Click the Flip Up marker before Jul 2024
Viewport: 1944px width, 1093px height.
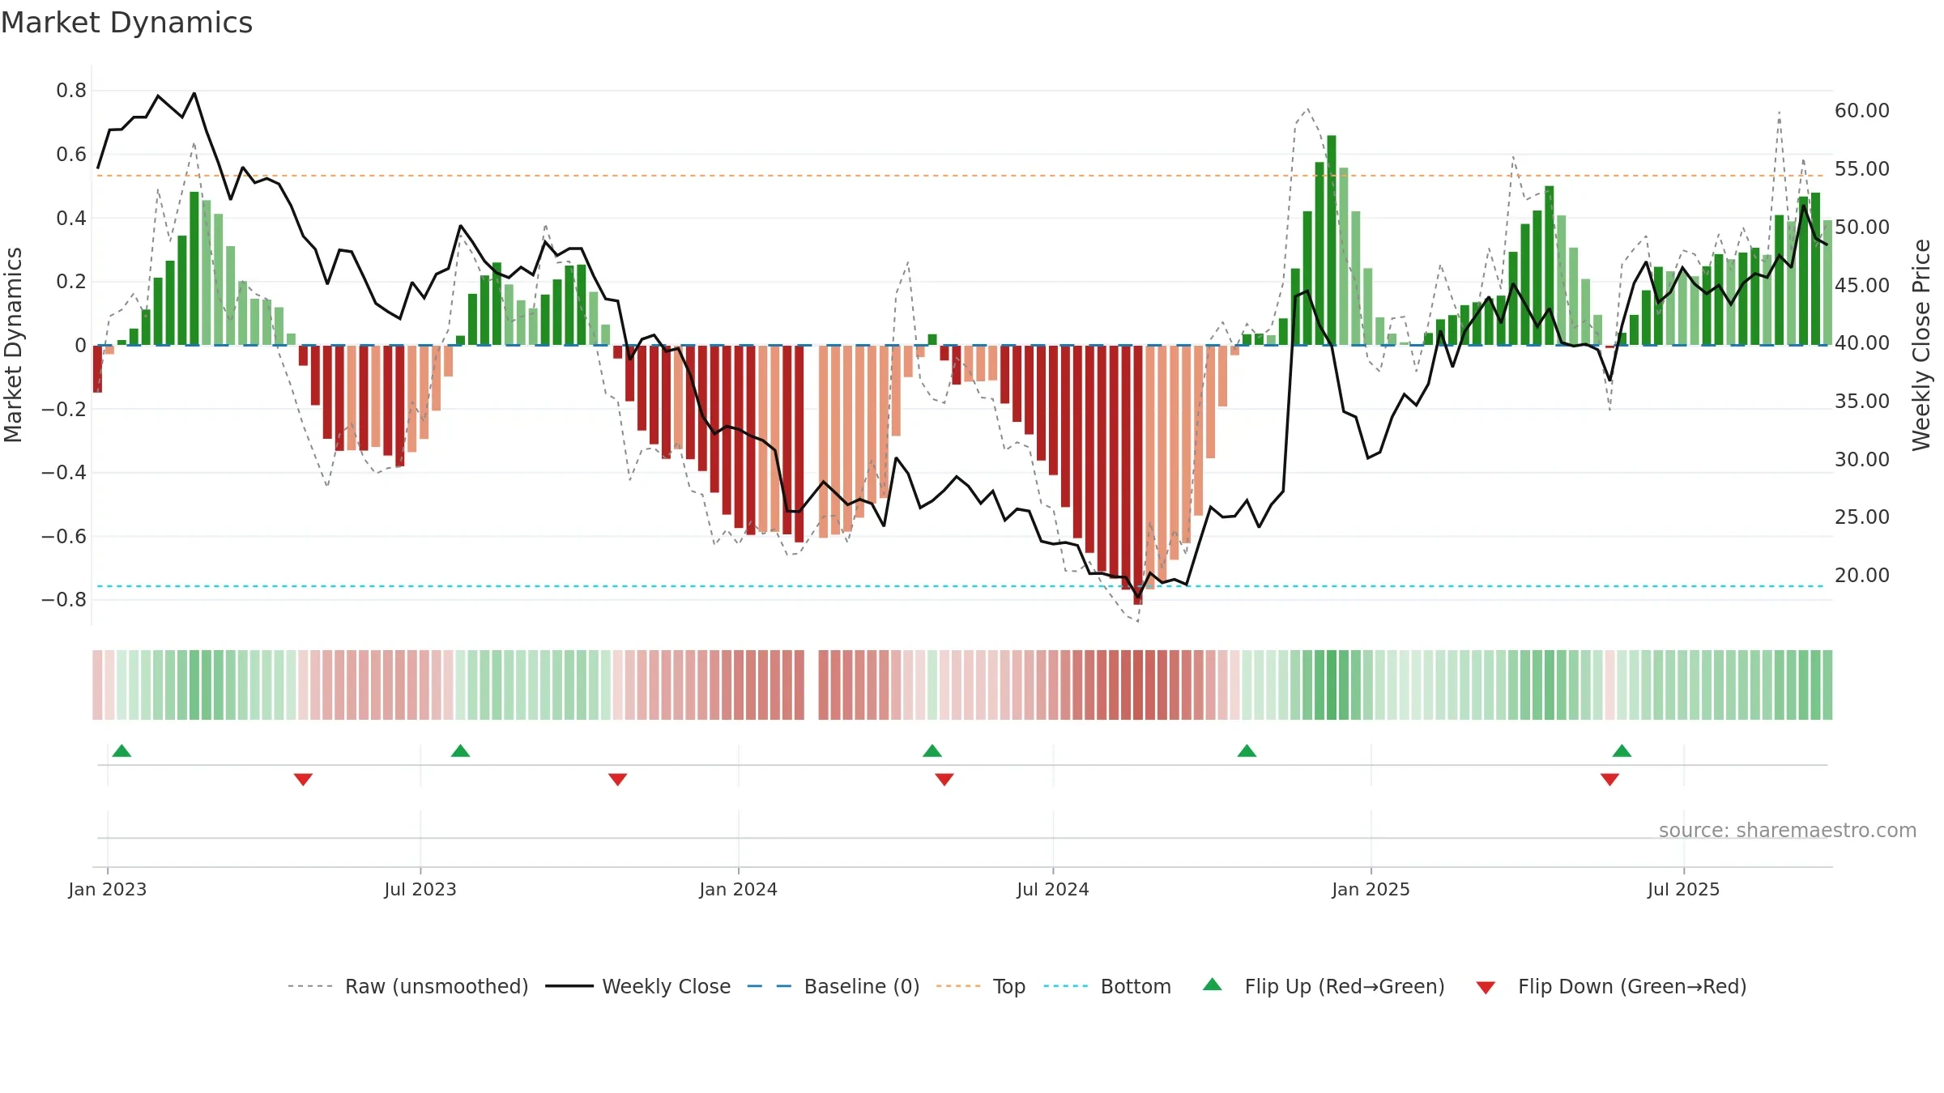point(932,751)
